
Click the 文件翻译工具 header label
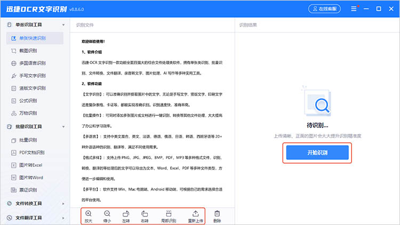click(x=29, y=218)
